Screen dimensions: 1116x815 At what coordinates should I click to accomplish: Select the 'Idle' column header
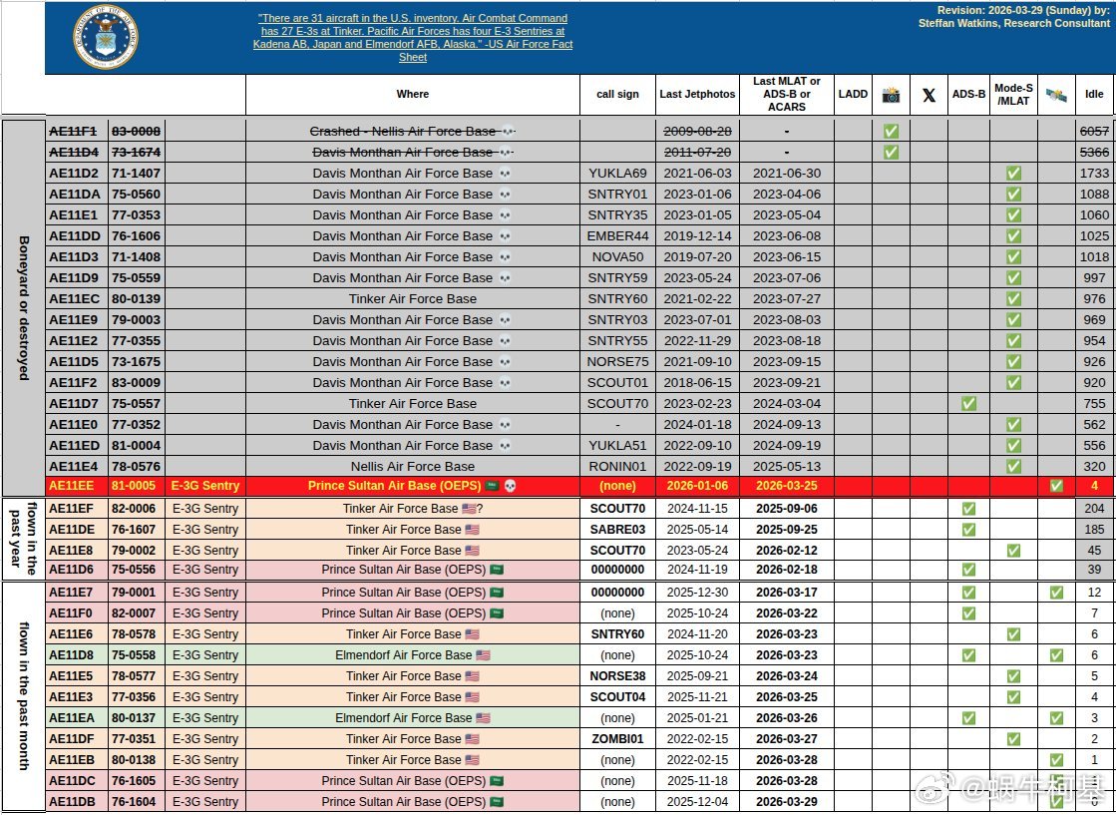tap(1094, 95)
